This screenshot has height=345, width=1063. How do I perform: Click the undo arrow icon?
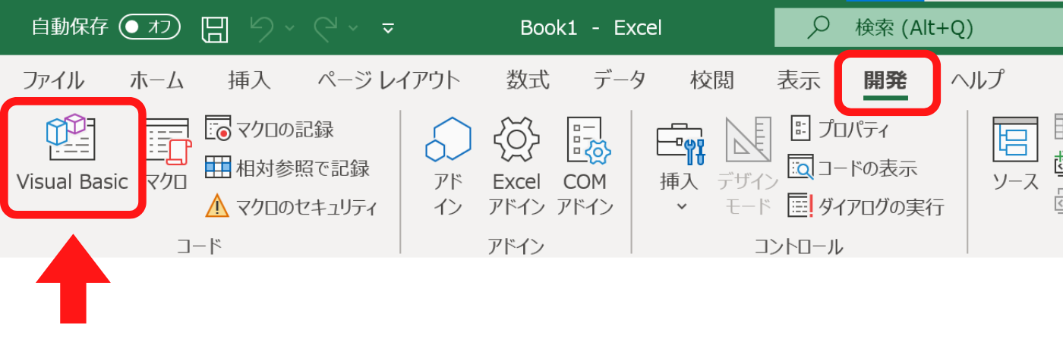(x=263, y=28)
